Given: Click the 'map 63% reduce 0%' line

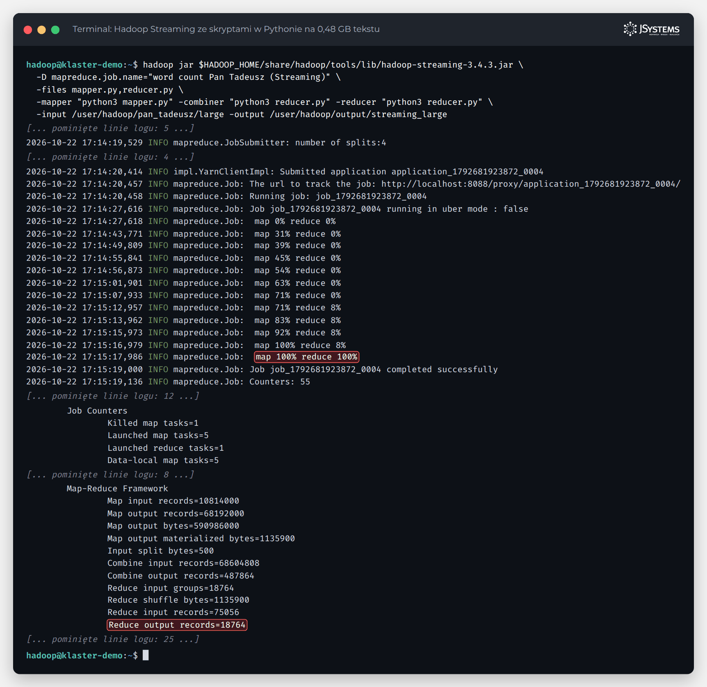Looking at the screenshot, I should tap(183, 283).
